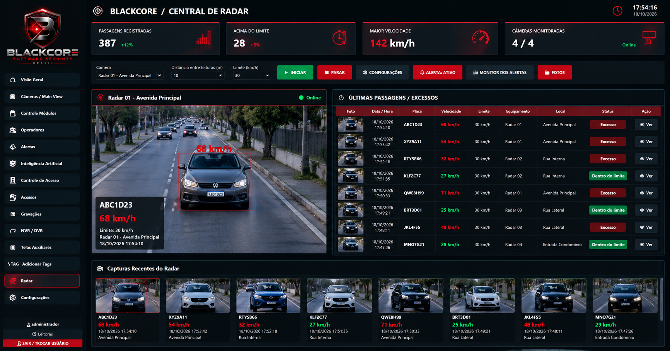This screenshot has width=670, height=351.
Task: Open the Visão Geral sidebar icon
Action: coord(13,80)
